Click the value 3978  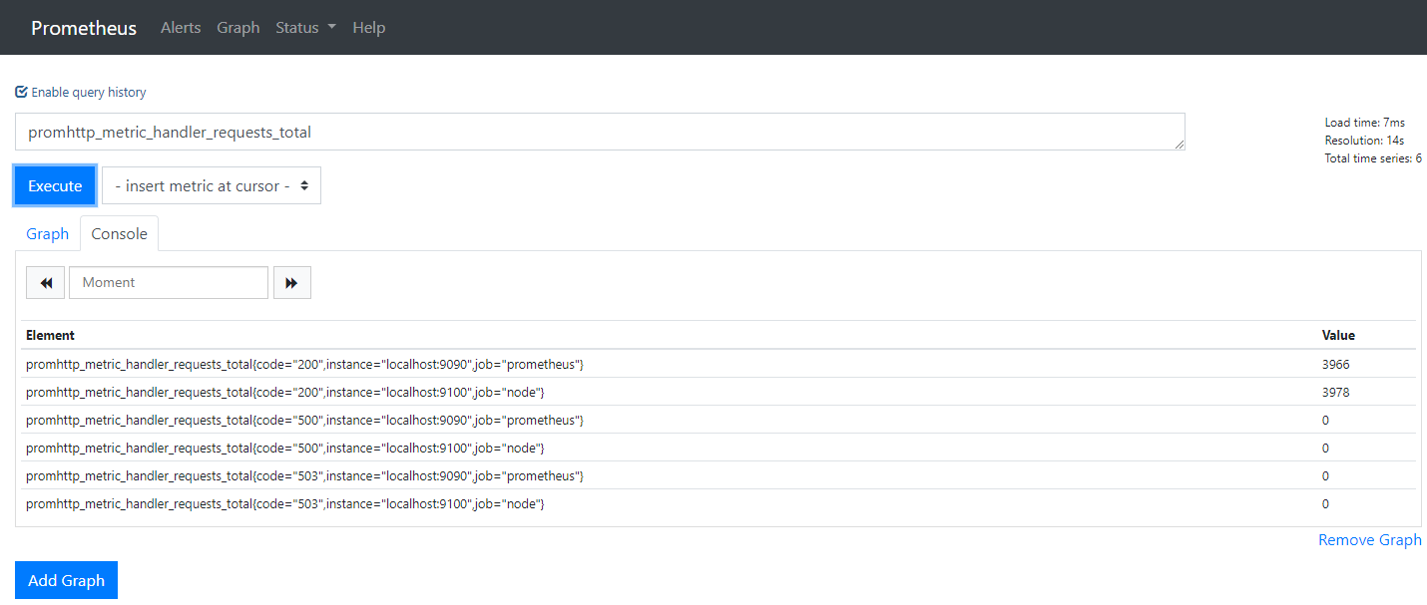coord(1335,393)
